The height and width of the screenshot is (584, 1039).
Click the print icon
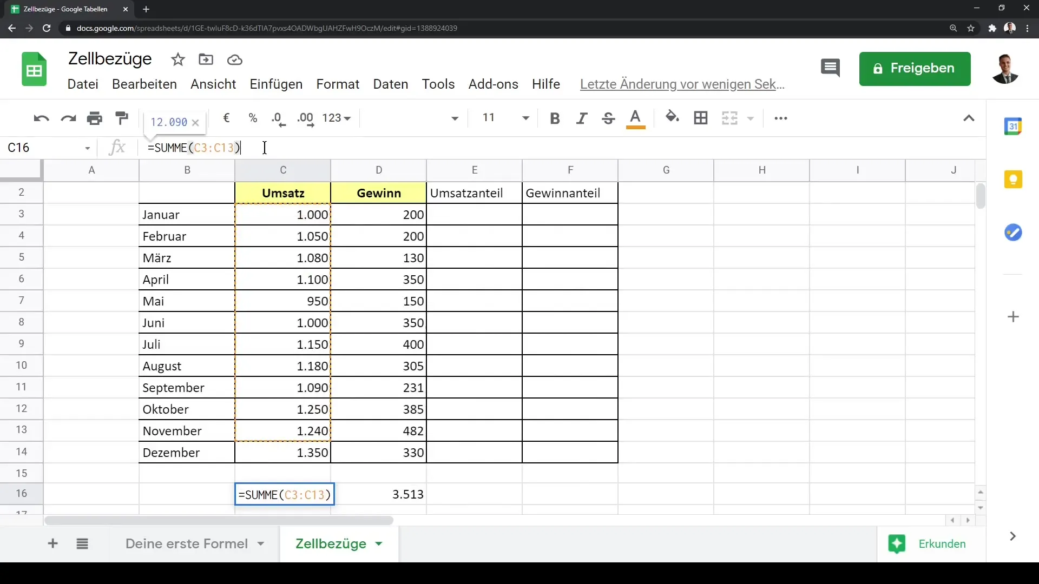coord(95,118)
